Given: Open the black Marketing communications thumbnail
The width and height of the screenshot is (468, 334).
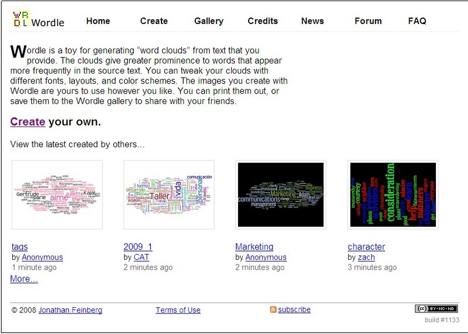Looking at the screenshot, I should point(281,195).
